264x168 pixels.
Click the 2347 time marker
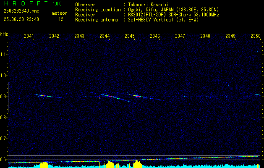(180, 36)
